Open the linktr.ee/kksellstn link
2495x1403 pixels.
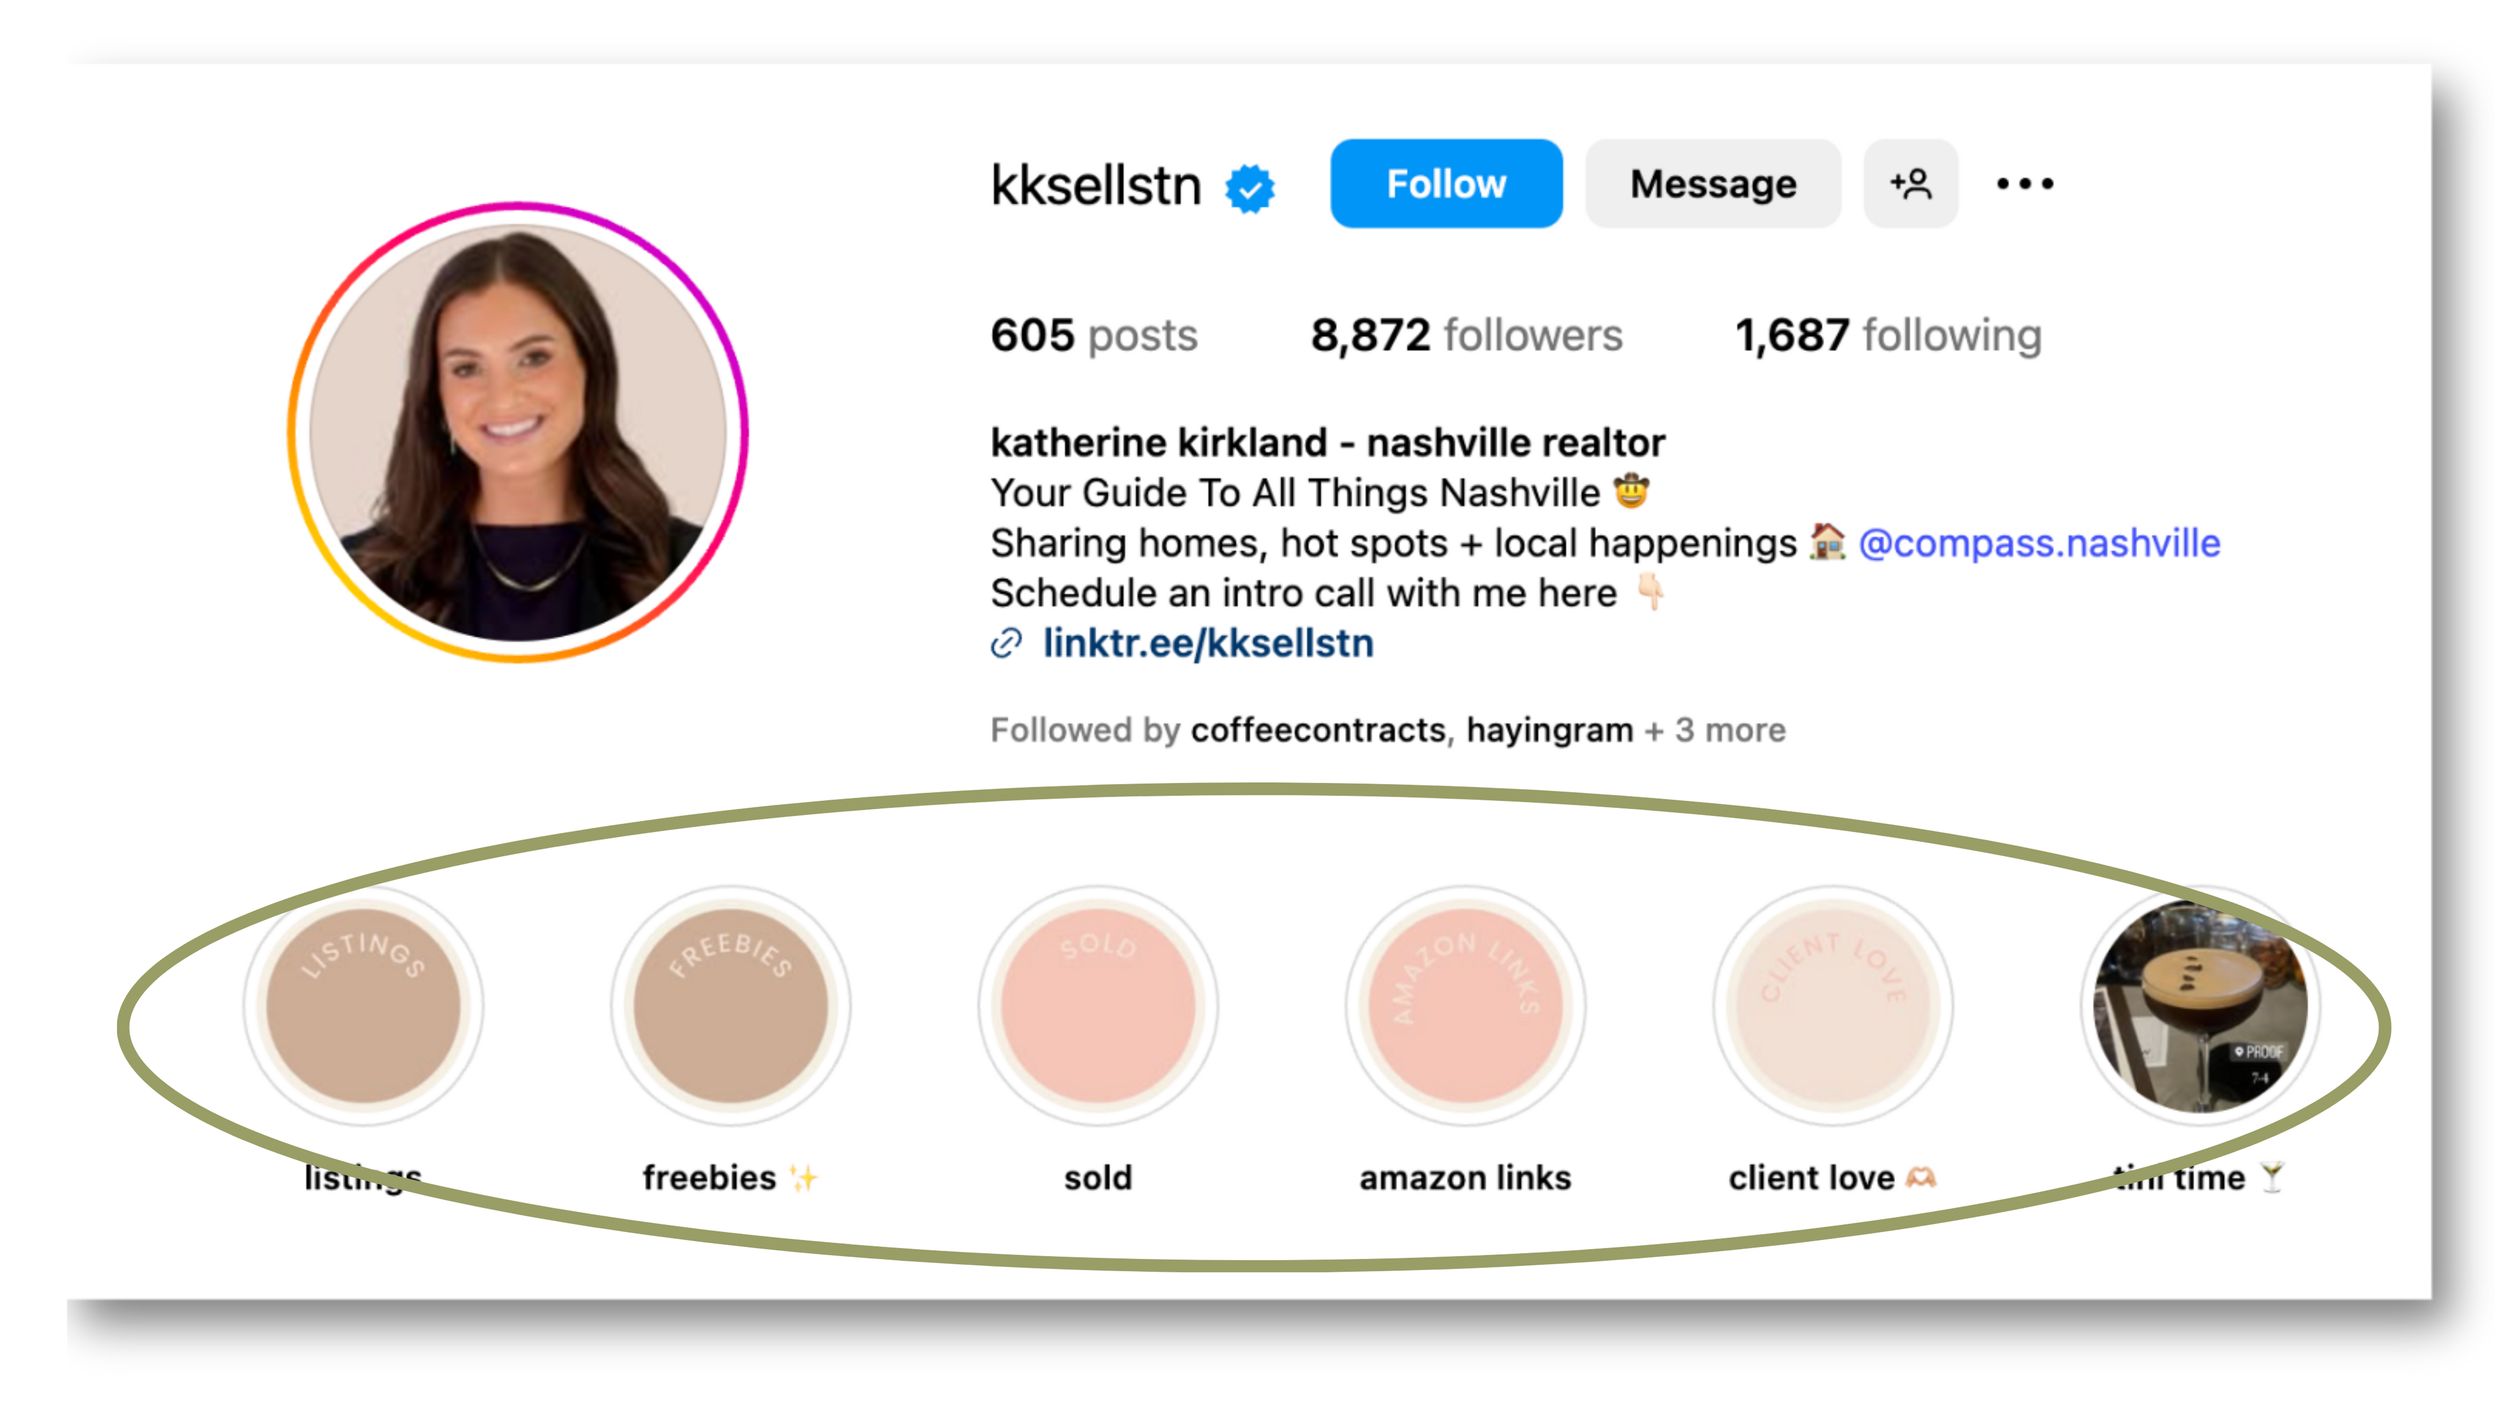click(x=1207, y=643)
